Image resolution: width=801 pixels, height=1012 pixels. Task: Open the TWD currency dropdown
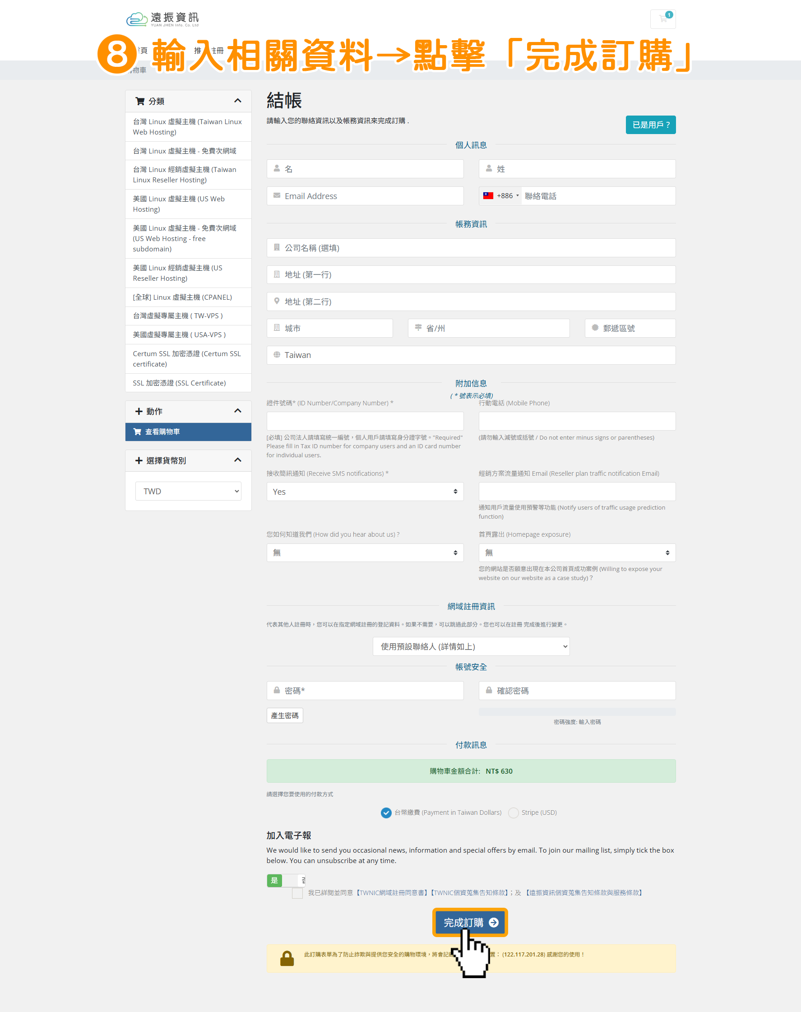pos(188,491)
